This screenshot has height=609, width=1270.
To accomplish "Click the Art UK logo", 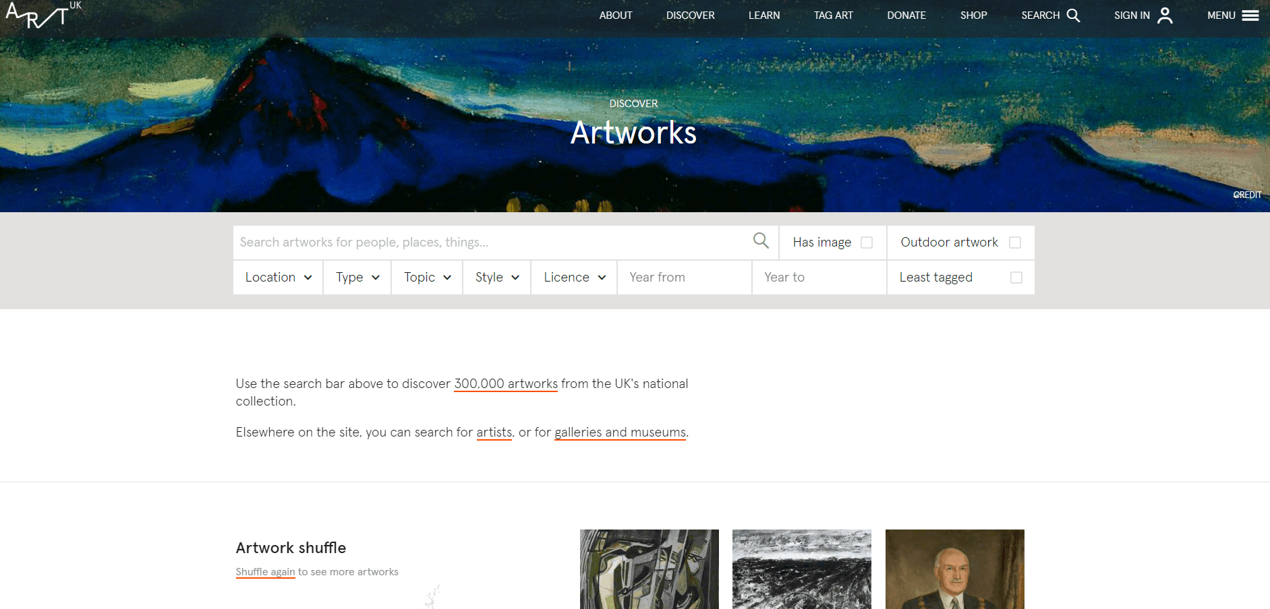I will (43, 14).
